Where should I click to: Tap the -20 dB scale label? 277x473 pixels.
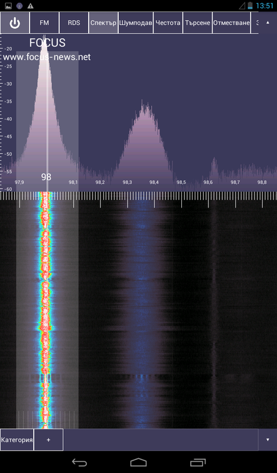[x=8, y=48]
